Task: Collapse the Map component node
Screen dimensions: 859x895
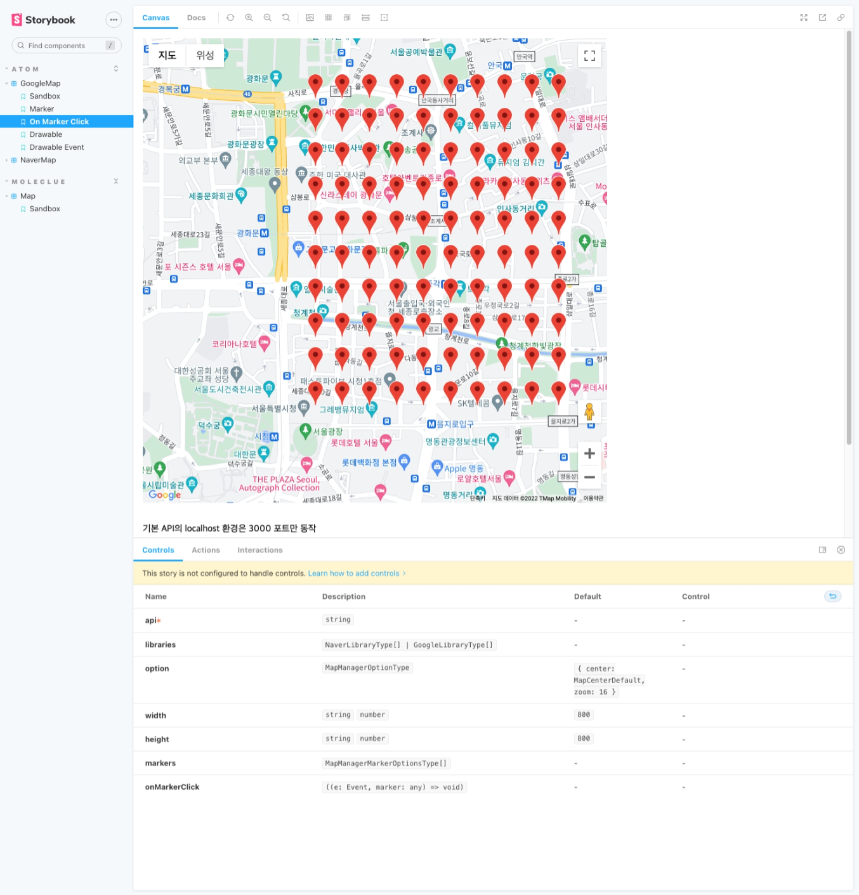Action: click(x=27, y=196)
